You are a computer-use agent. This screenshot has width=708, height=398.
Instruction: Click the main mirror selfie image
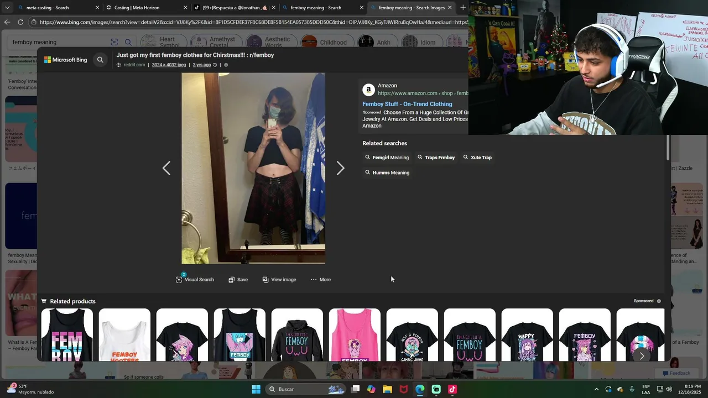coord(253,168)
